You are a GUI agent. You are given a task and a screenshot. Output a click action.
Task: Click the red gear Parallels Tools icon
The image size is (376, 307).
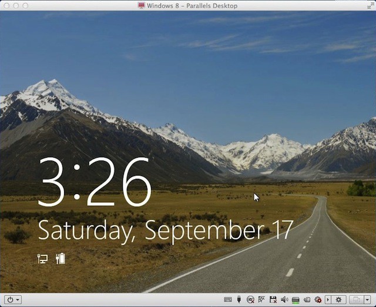click(318, 299)
